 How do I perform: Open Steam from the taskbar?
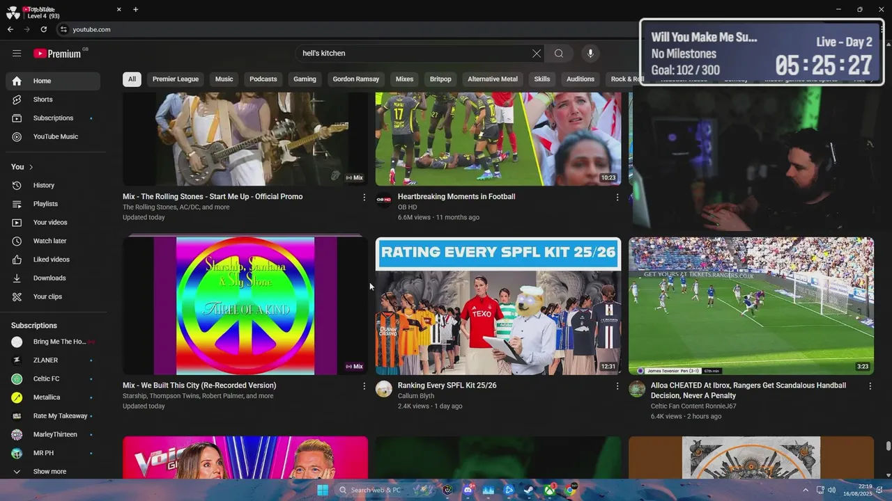click(530, 490)
